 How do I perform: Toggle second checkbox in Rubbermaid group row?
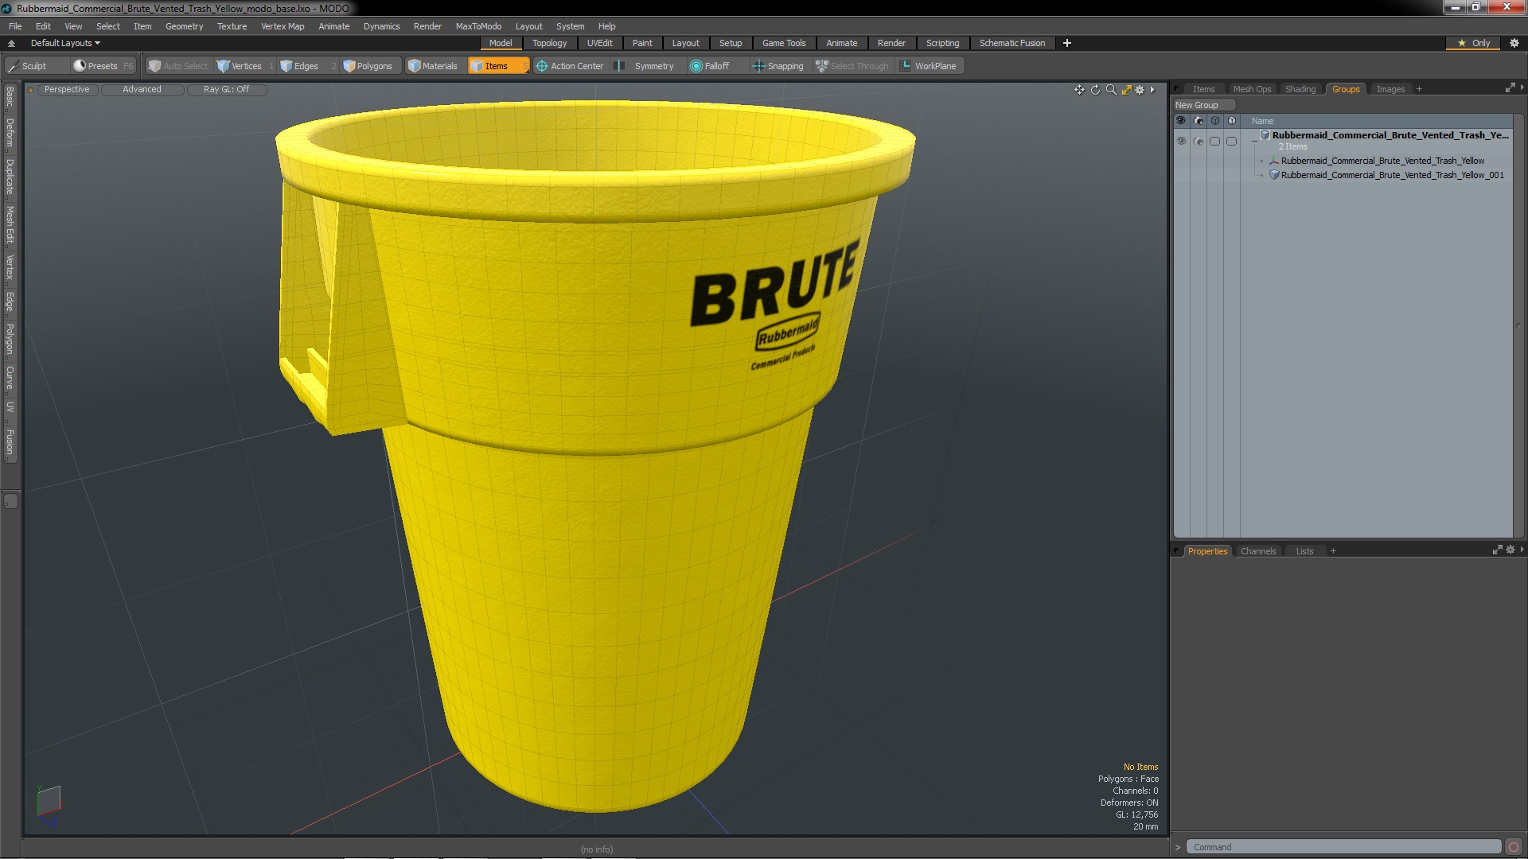(x=1231, y=141)
